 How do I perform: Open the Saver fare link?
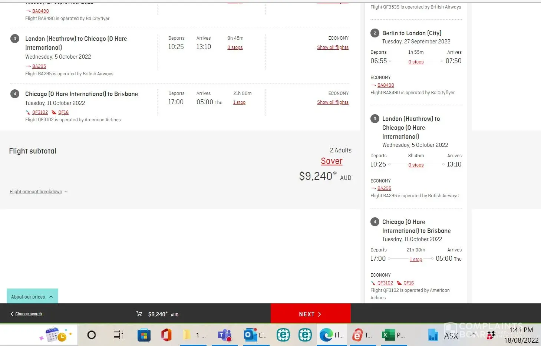331,161
